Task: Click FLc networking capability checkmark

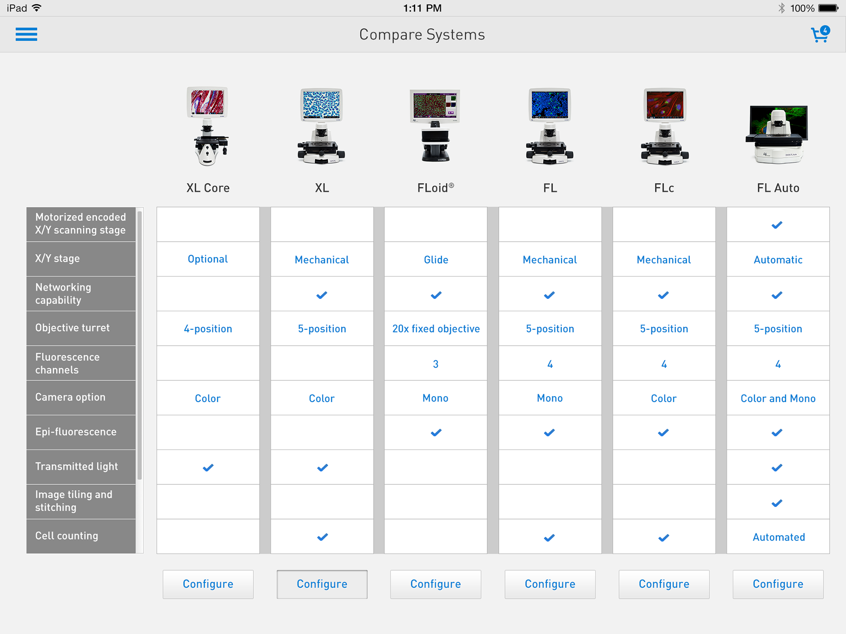Action: [664, 295]
